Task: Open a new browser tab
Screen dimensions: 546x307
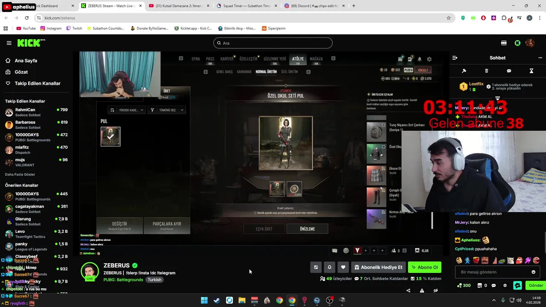Action: (x=354, y=6)
